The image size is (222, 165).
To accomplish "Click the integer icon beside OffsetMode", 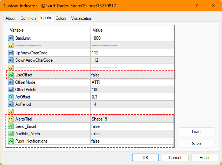I will coord(11,82).
